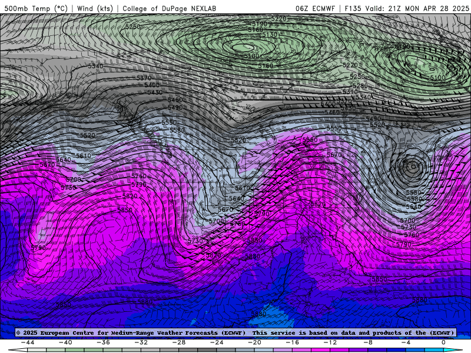Click the "F135" forecast hour text
Viewport: 471px width, 353px height.
[353, 8]
